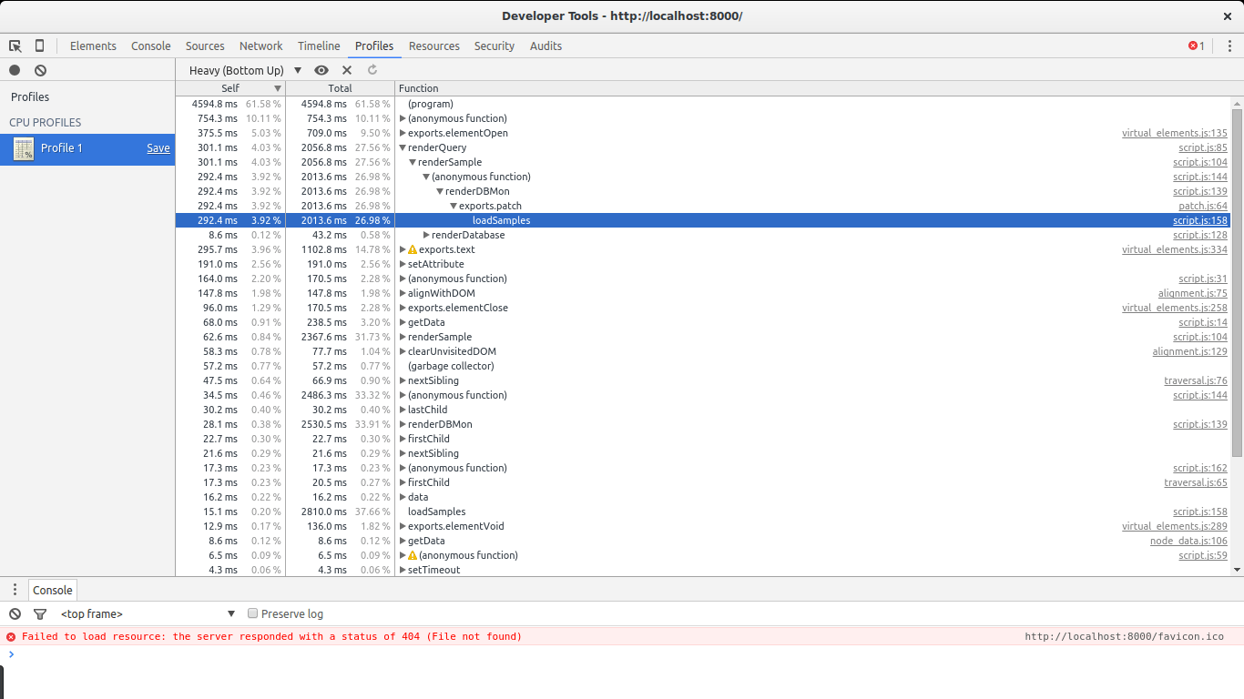The height and width of the screenshot is (699, 1244).
Task: Expand clearUnvisitedDOM row
Action: (403, 351)
